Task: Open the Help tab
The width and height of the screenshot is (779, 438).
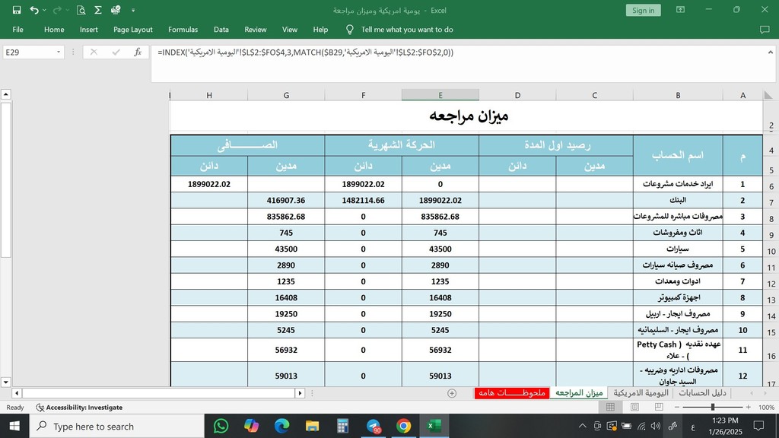Action: [x=320, y=30]
